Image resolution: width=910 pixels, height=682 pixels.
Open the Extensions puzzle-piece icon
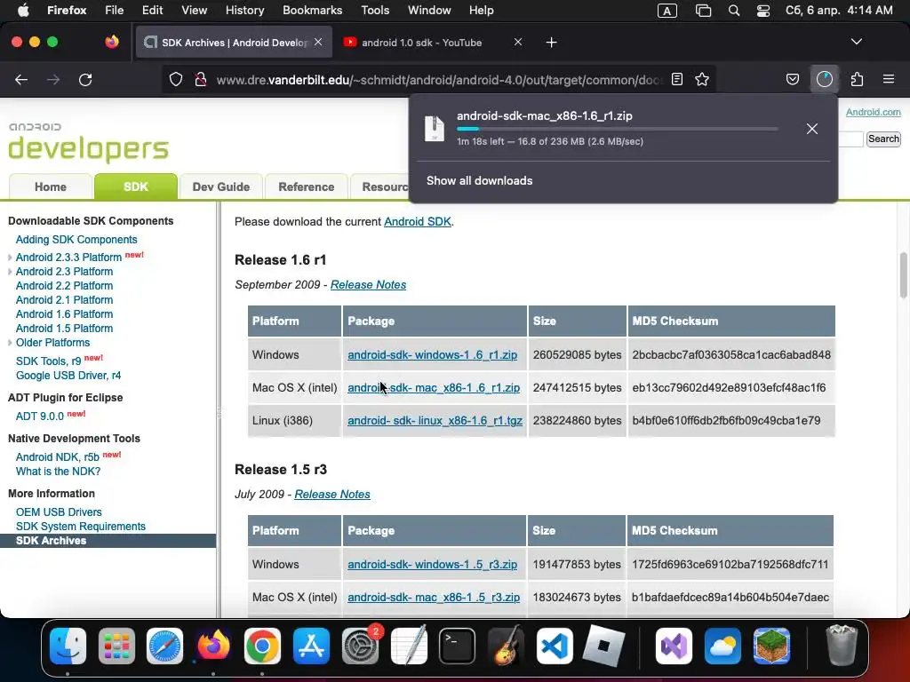tap(857, 79)
